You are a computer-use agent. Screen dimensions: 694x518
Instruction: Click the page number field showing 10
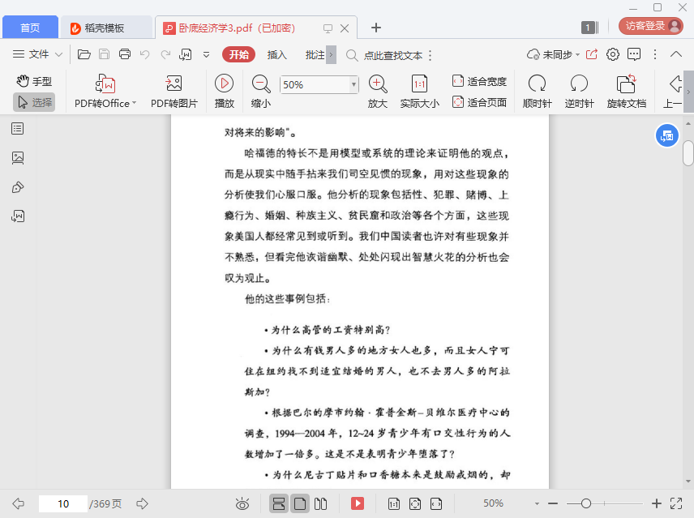[63, 503]
